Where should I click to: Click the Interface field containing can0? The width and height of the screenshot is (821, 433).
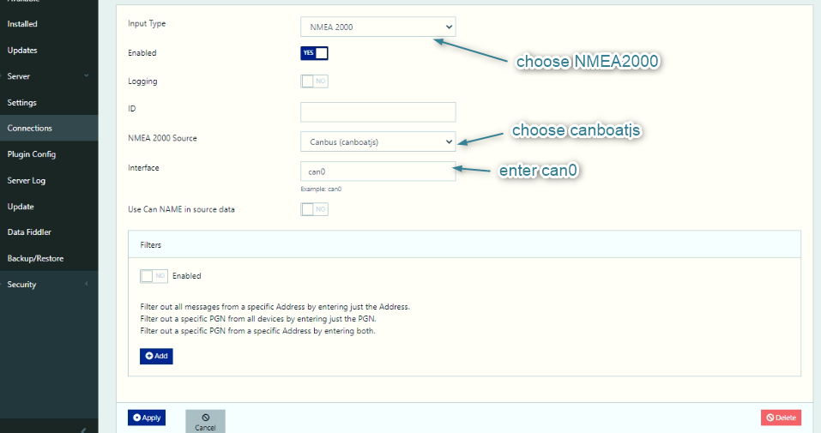point(378,171)
